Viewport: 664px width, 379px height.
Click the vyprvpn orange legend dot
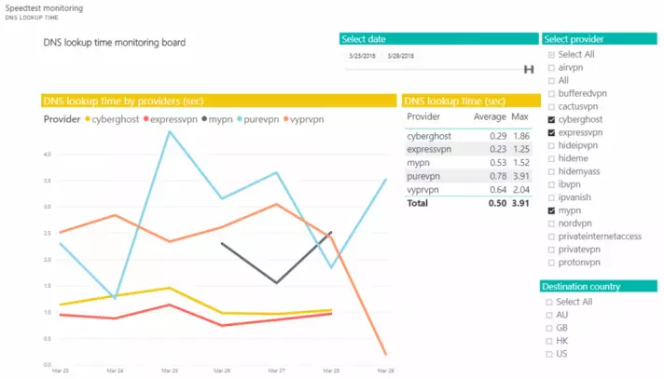(288, 119)
